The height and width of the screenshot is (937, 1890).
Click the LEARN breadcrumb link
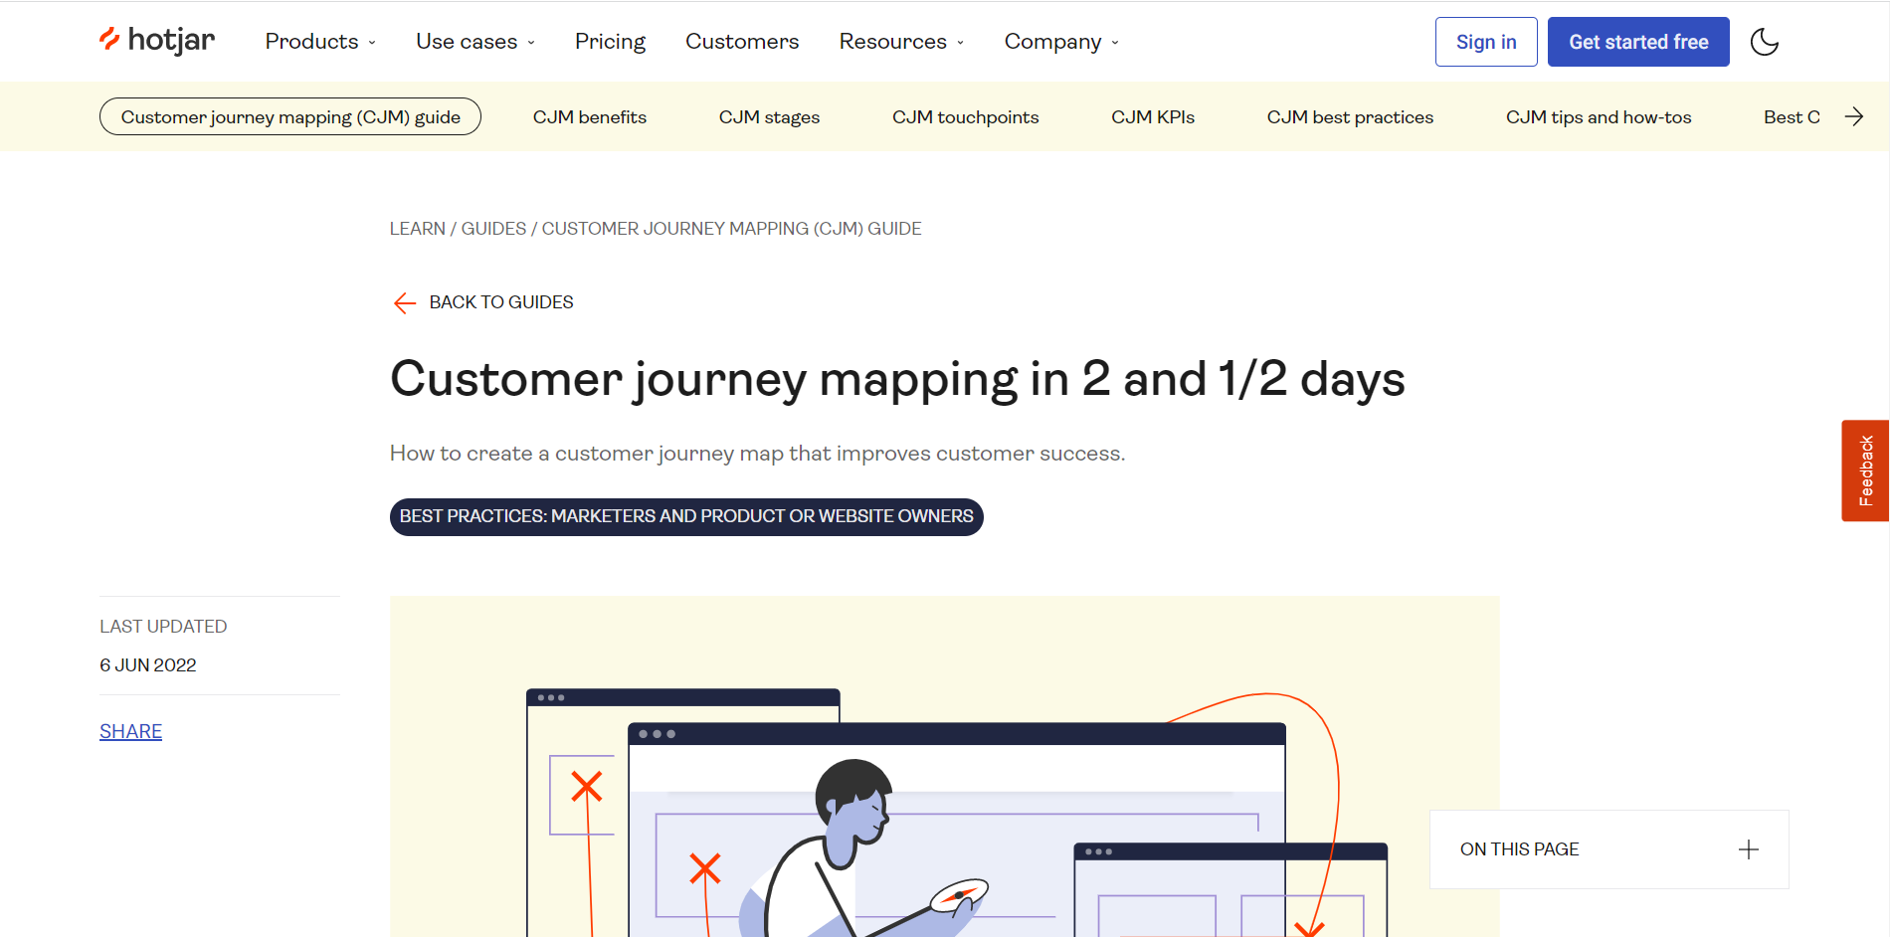(418, 229)
